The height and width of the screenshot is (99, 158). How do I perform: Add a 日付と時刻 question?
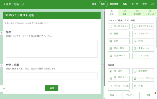click(119, 48)
